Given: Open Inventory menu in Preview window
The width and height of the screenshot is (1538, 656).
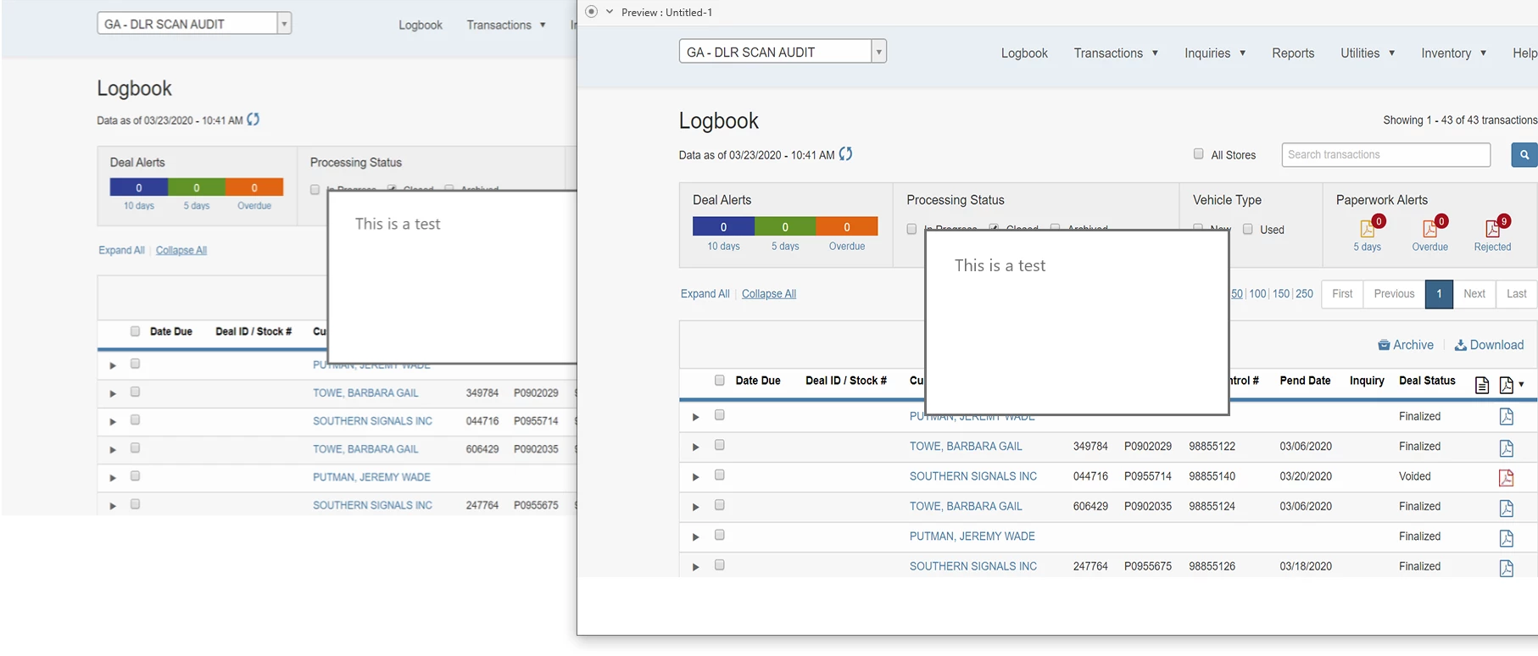Looking at the screenshot, I should coord(1453,53).
